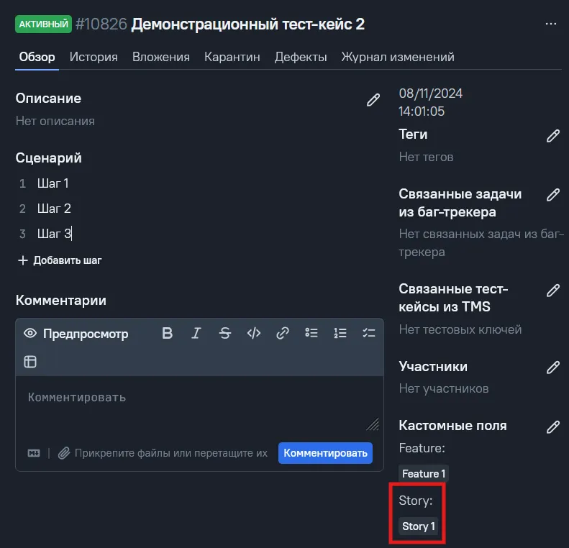Open the Дефекты tab
The image size is (569, 548).
pos(301,57)
